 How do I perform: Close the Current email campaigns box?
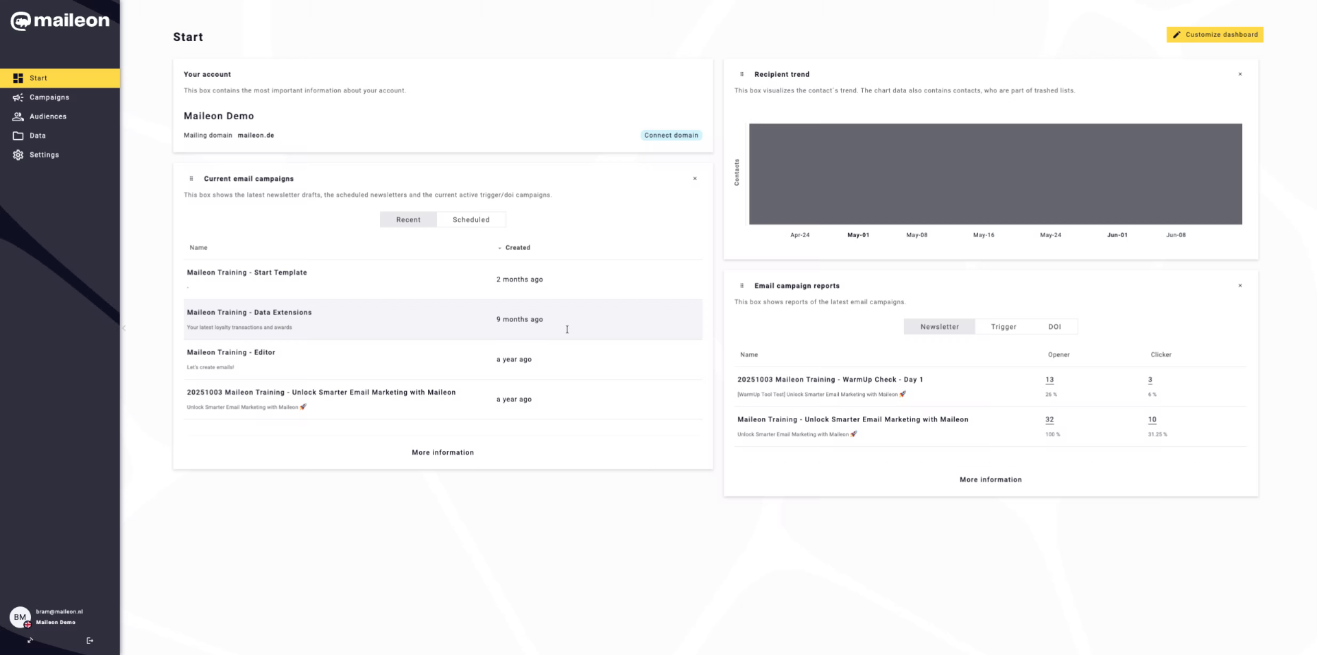tap(695, 179)
